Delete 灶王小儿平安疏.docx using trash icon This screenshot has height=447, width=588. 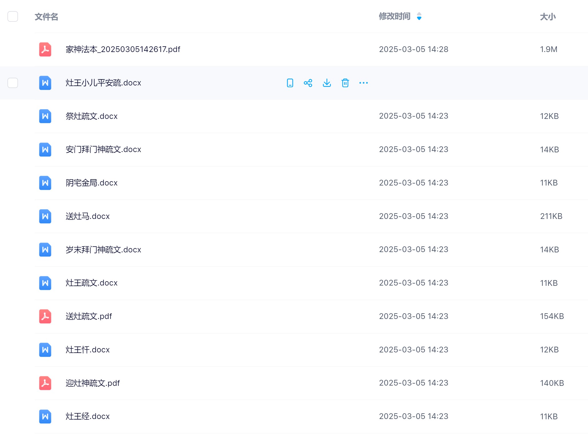(x=345, y=83)
